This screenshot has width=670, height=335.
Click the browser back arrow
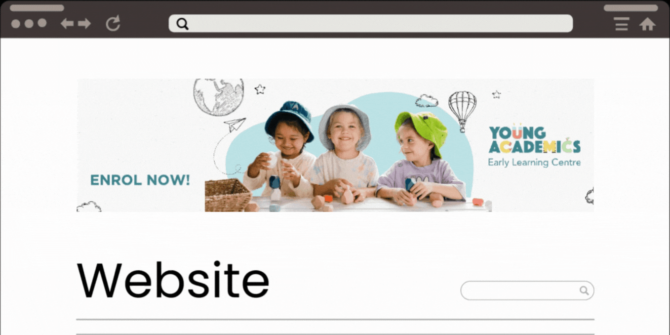(x=67, y=23)
